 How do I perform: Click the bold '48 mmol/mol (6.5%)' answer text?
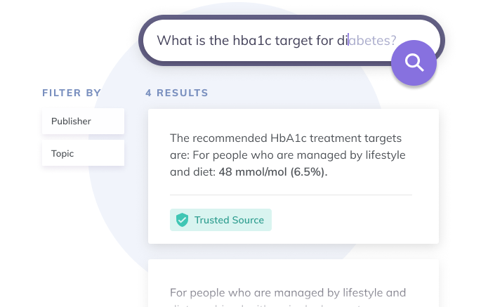[x=273, y=172]
